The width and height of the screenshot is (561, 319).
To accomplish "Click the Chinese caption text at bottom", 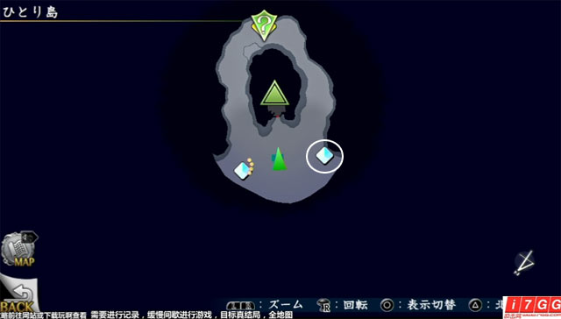I will pyautogui.click(x=146, y=315).
